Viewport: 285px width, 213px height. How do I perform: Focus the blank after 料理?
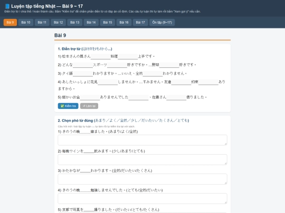pos(128,56)
